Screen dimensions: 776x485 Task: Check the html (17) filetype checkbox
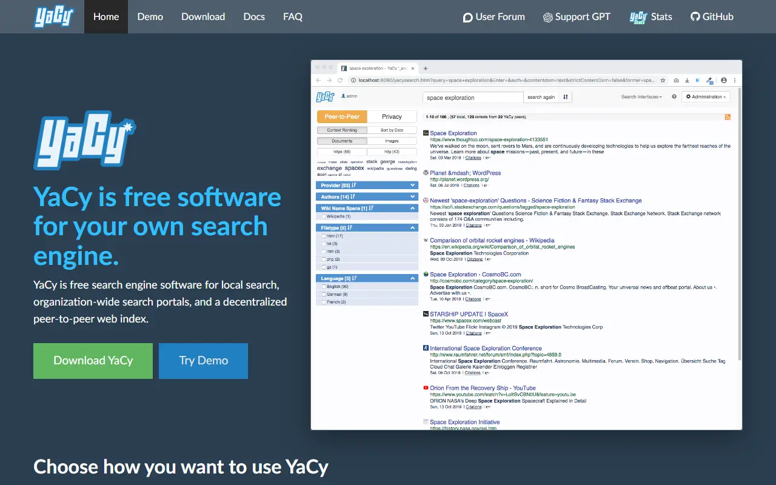(x=324, y=236)
